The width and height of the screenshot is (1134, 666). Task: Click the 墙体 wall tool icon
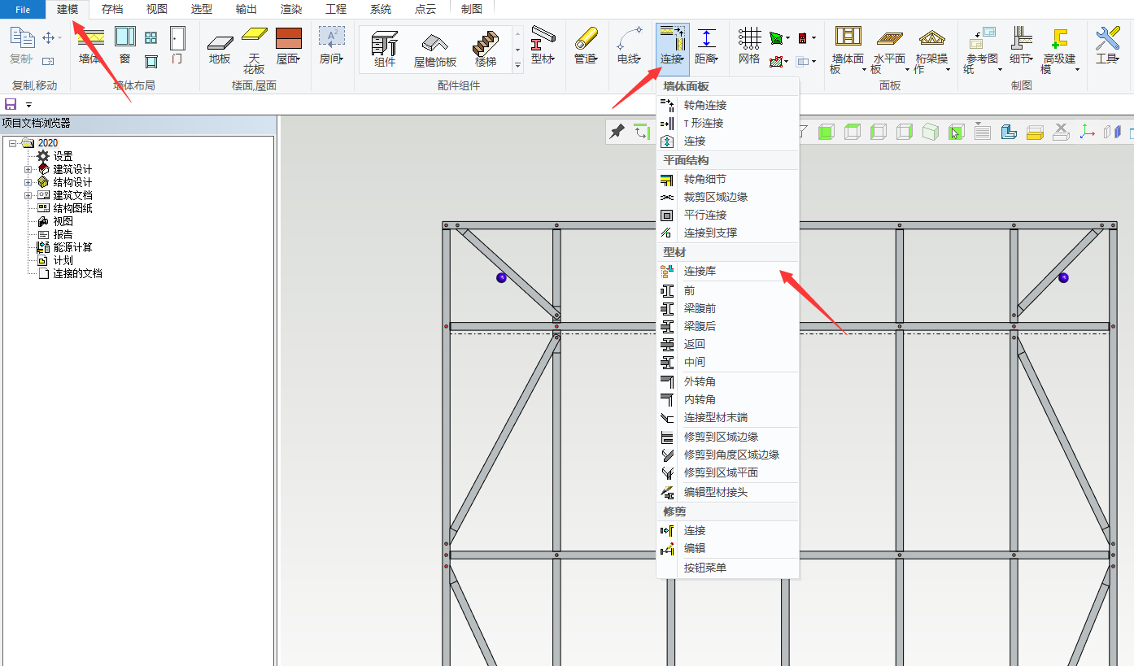point(90,37)
